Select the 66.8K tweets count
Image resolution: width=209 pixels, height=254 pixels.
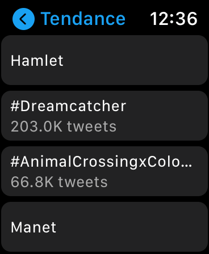point(59,182)
